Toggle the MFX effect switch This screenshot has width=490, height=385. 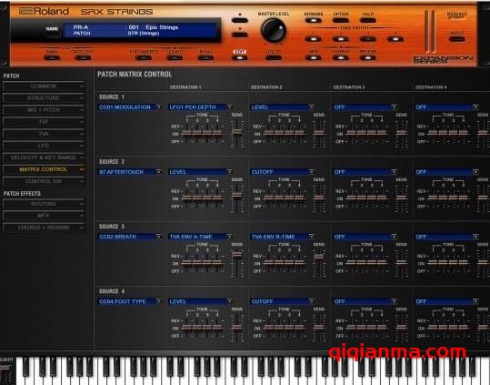[x=313, y=57]
